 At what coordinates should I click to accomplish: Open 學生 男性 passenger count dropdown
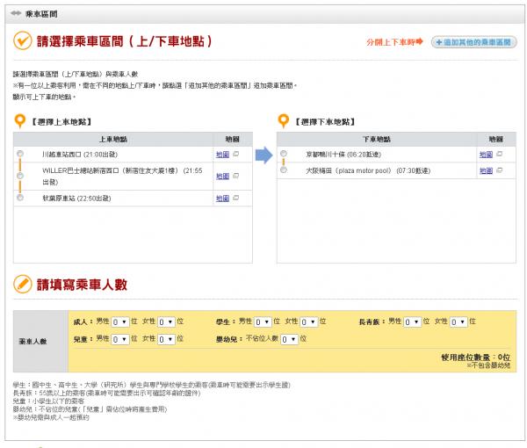coord(263,322)
